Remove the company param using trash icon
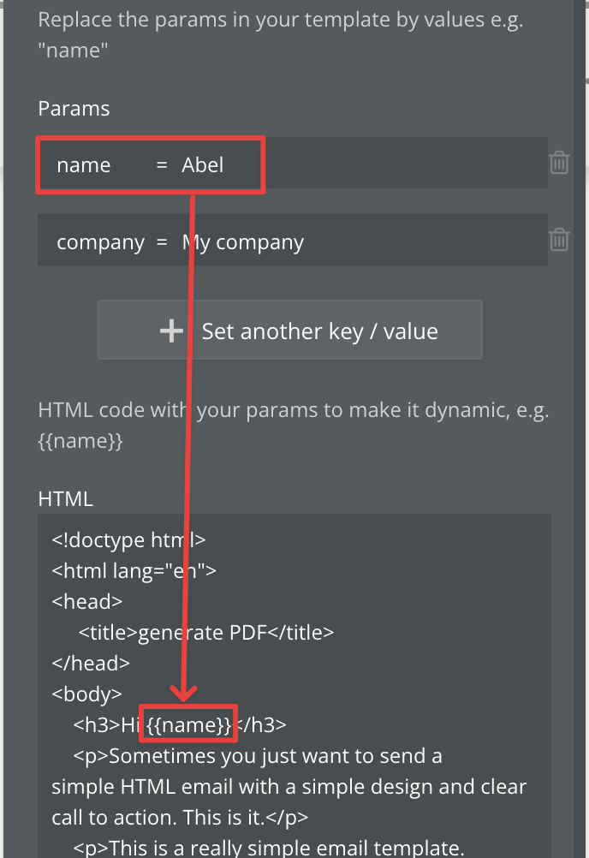This screenshot has height=858, width=589. pyautogui.click(x=559, y=240)
